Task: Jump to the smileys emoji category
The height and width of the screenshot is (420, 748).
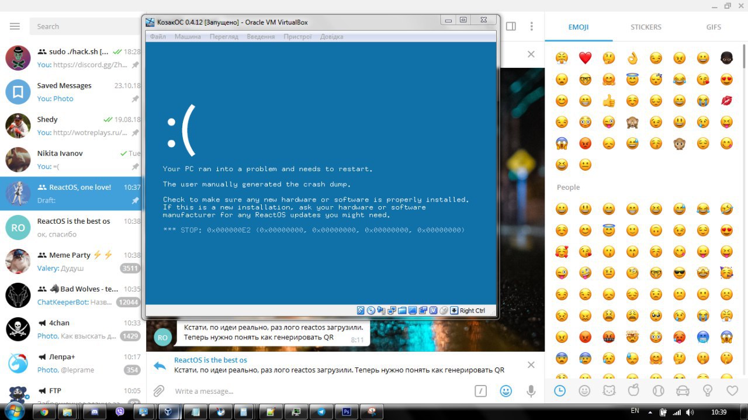Action: pyautogui.click(x=584, y=391)
